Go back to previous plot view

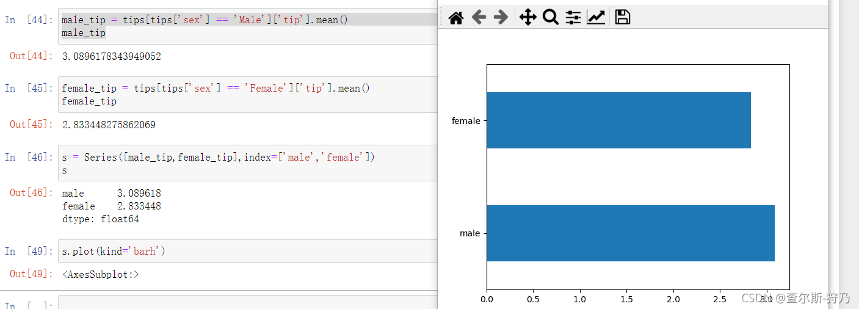[479, 17]
